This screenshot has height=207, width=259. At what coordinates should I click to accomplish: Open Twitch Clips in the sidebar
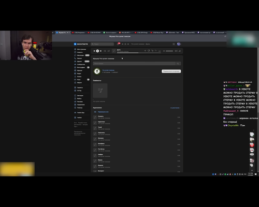pyautogui.click(x=79, y=113)
